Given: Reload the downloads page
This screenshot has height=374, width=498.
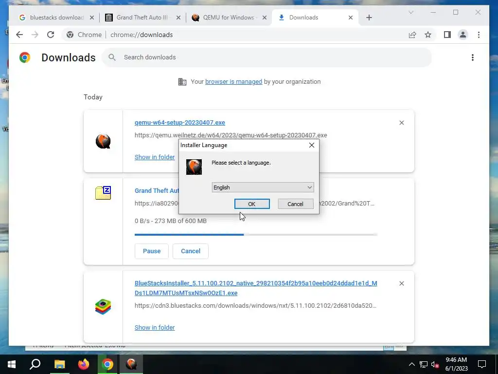Looking at the screenshot, I should click(x=51, y=35).
